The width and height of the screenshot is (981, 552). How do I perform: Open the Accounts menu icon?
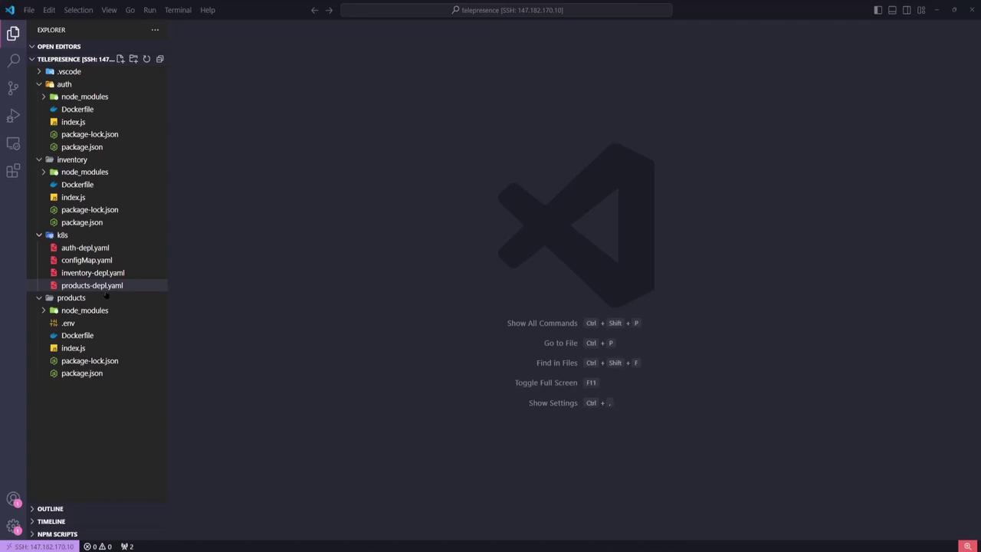[13, 500]
